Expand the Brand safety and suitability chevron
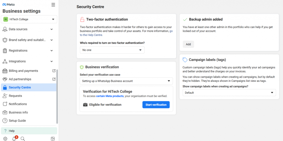The width and height of the screenshot is (283, 141). tap(52, 40)
